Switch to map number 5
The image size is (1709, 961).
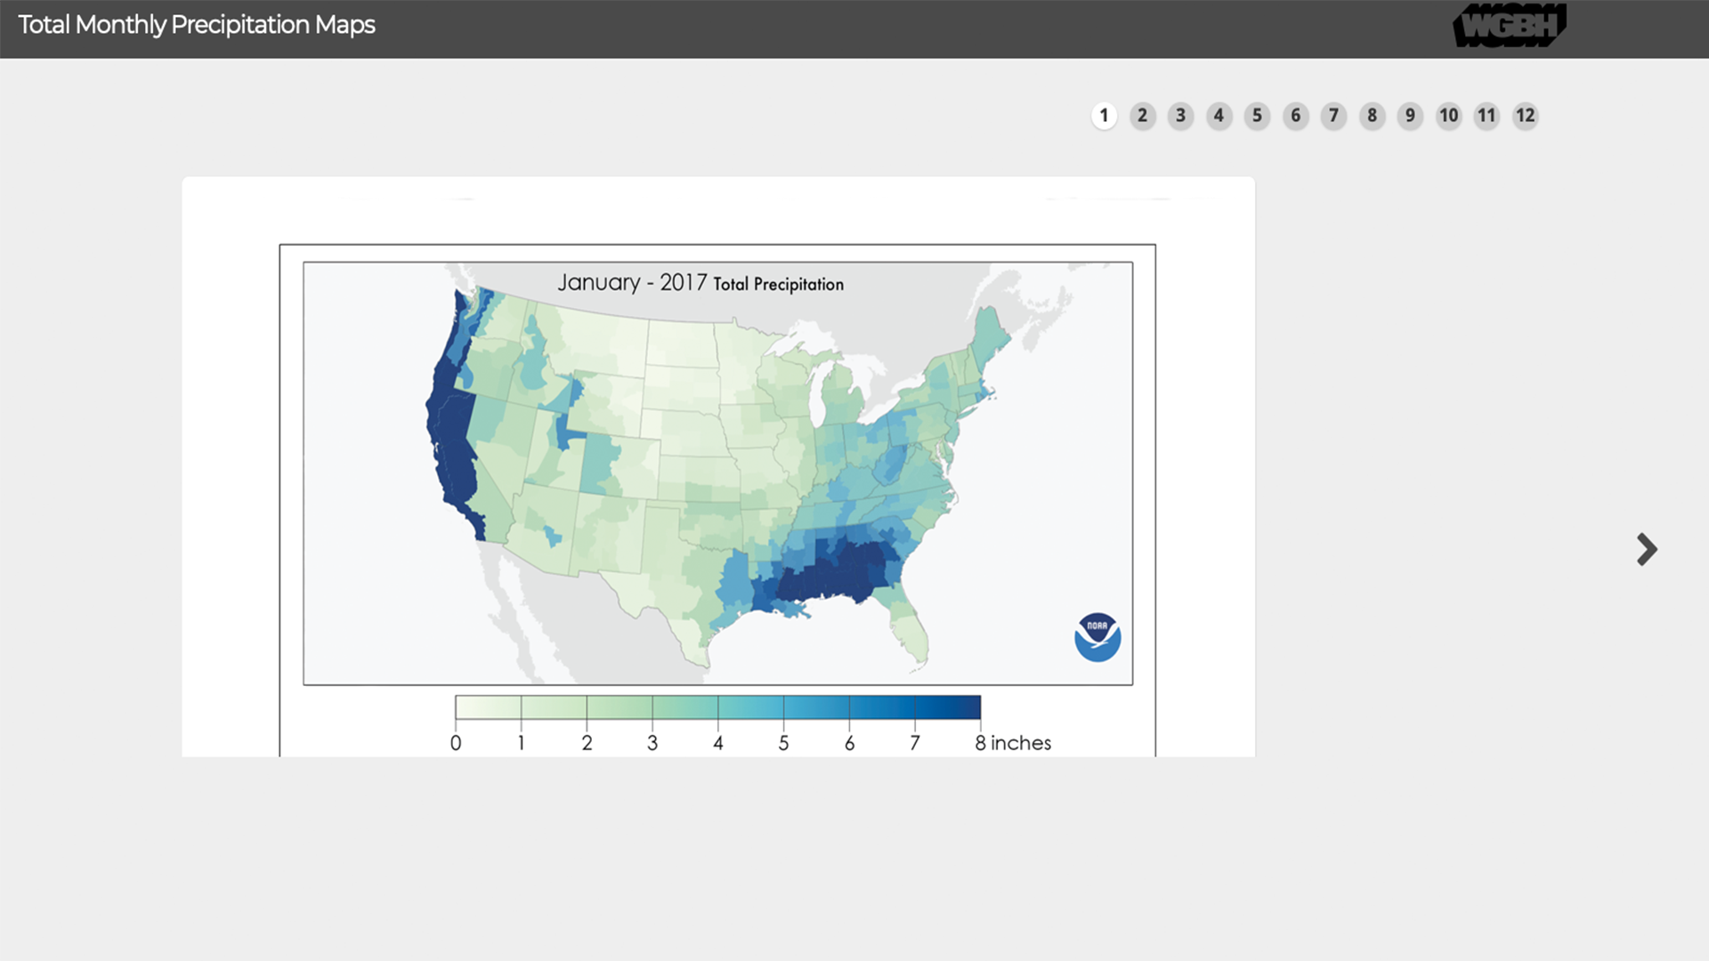(1257, 116)
